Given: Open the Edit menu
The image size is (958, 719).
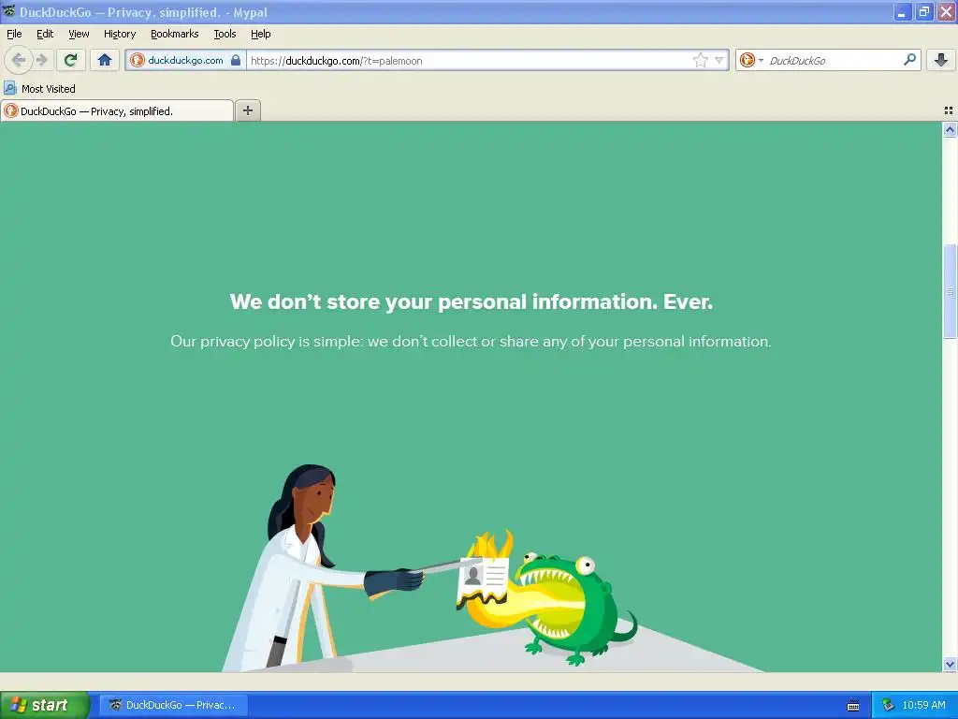Looking at the screenshot, I should [x=45, y=35].
